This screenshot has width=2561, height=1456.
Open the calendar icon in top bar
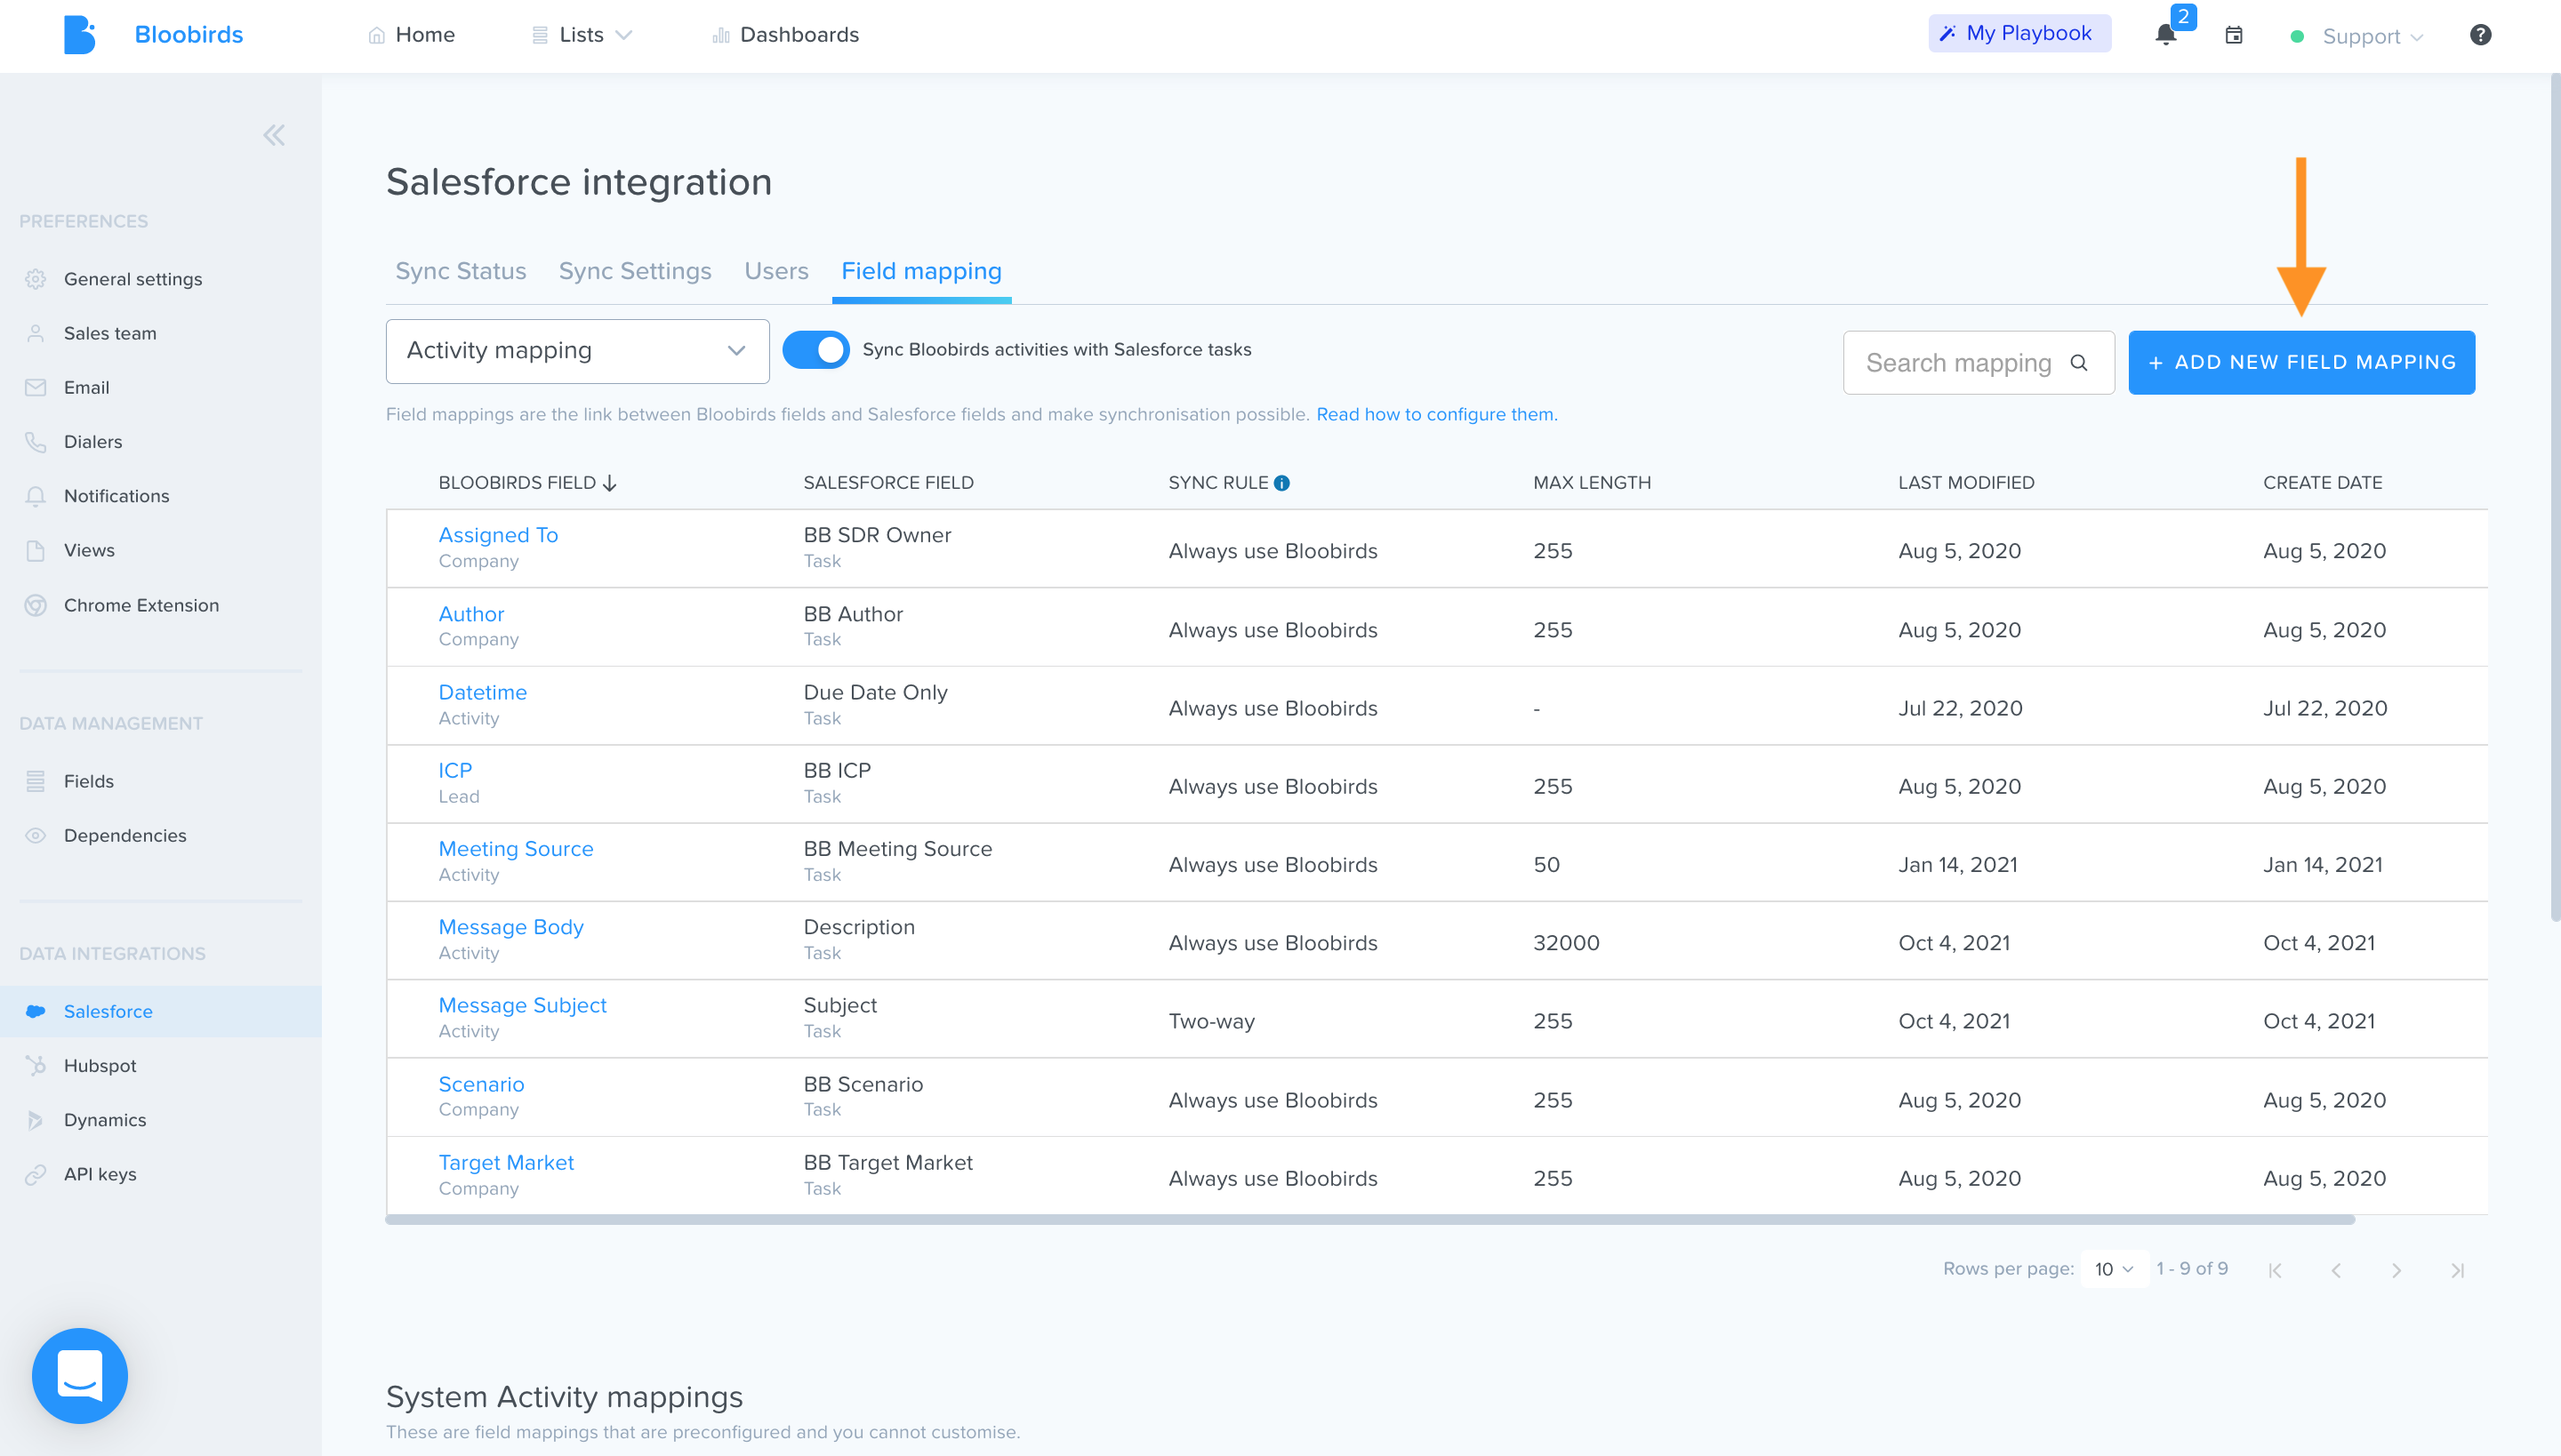(x=2234, y=35)
